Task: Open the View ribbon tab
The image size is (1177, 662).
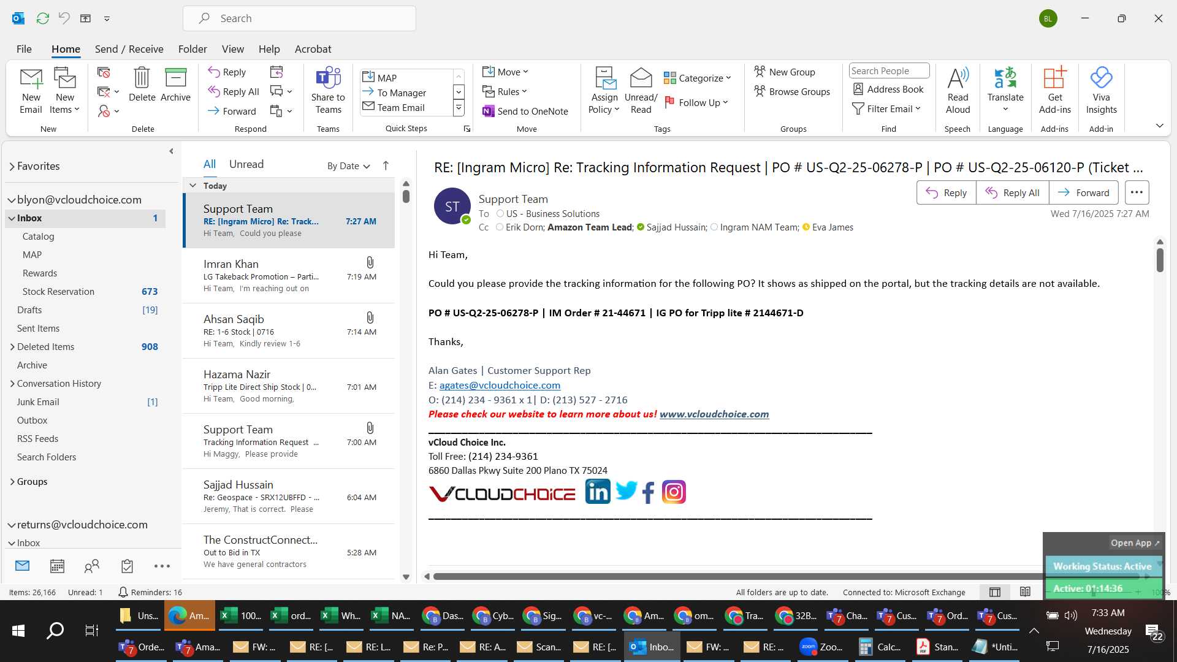Action: click(232, 49)
